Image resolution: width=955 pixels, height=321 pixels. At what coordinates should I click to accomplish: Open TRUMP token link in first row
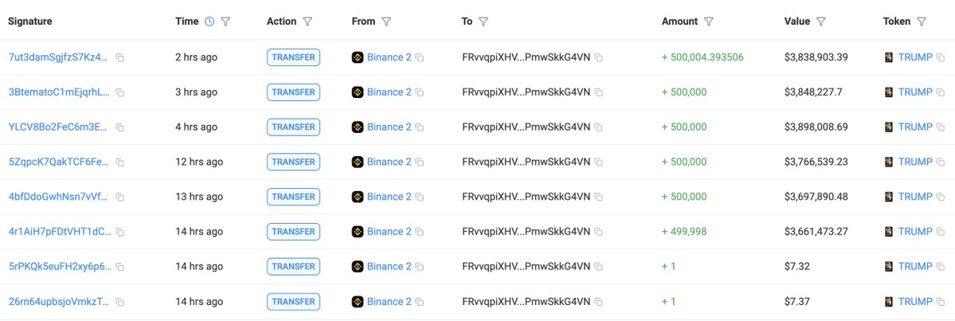[x=914, y=57]
